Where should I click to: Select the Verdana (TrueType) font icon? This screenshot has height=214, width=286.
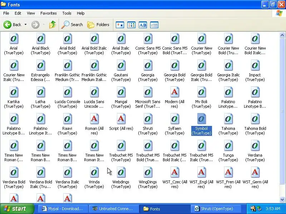coord(255,146)
